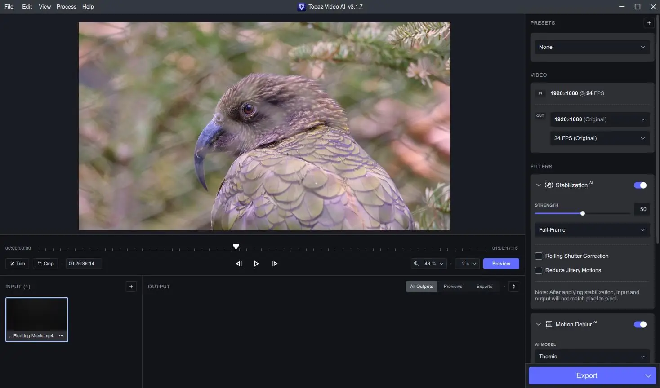The width and height of the screenshot is (660, 388).
Task: Step forward one frame
Action: pyautogui.click(x=274, y=264)
